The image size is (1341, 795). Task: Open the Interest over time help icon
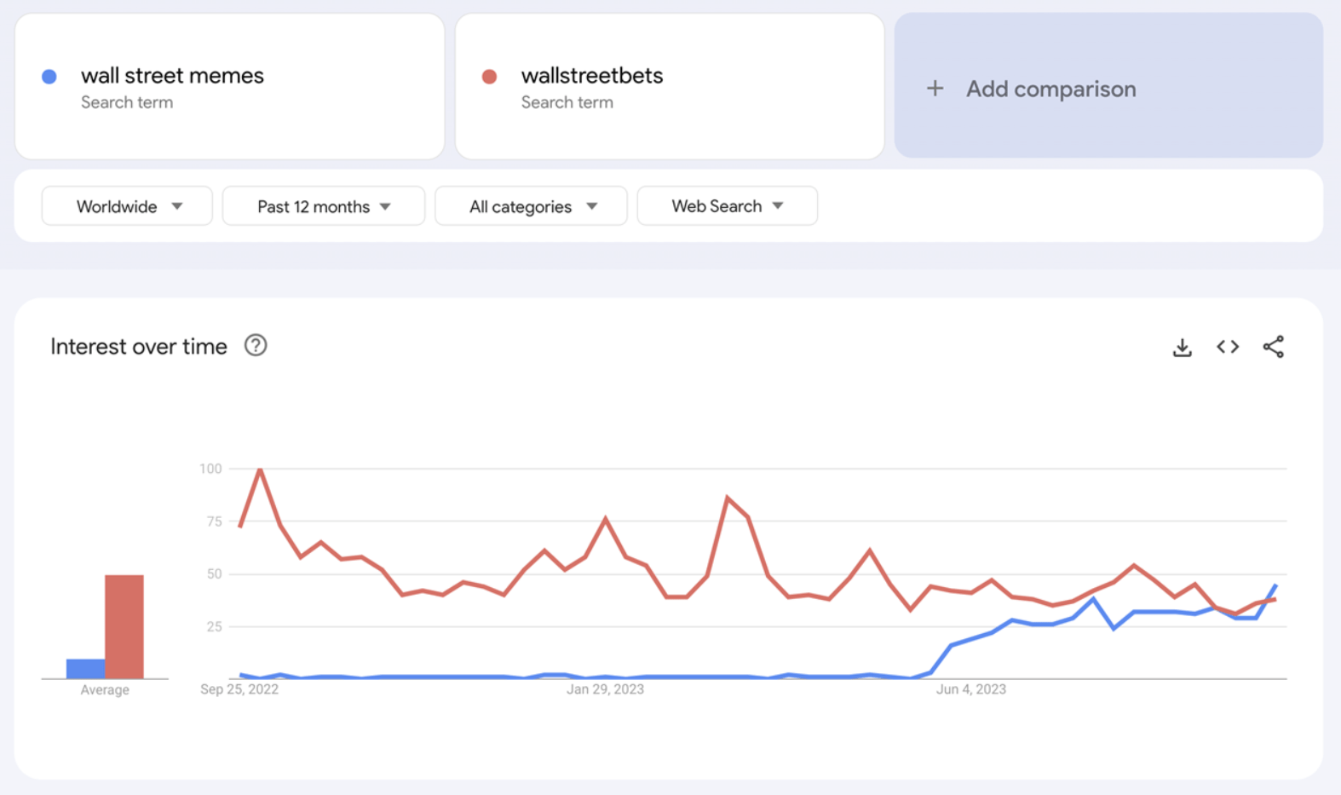pyautogui.click(x=256, y=345)
